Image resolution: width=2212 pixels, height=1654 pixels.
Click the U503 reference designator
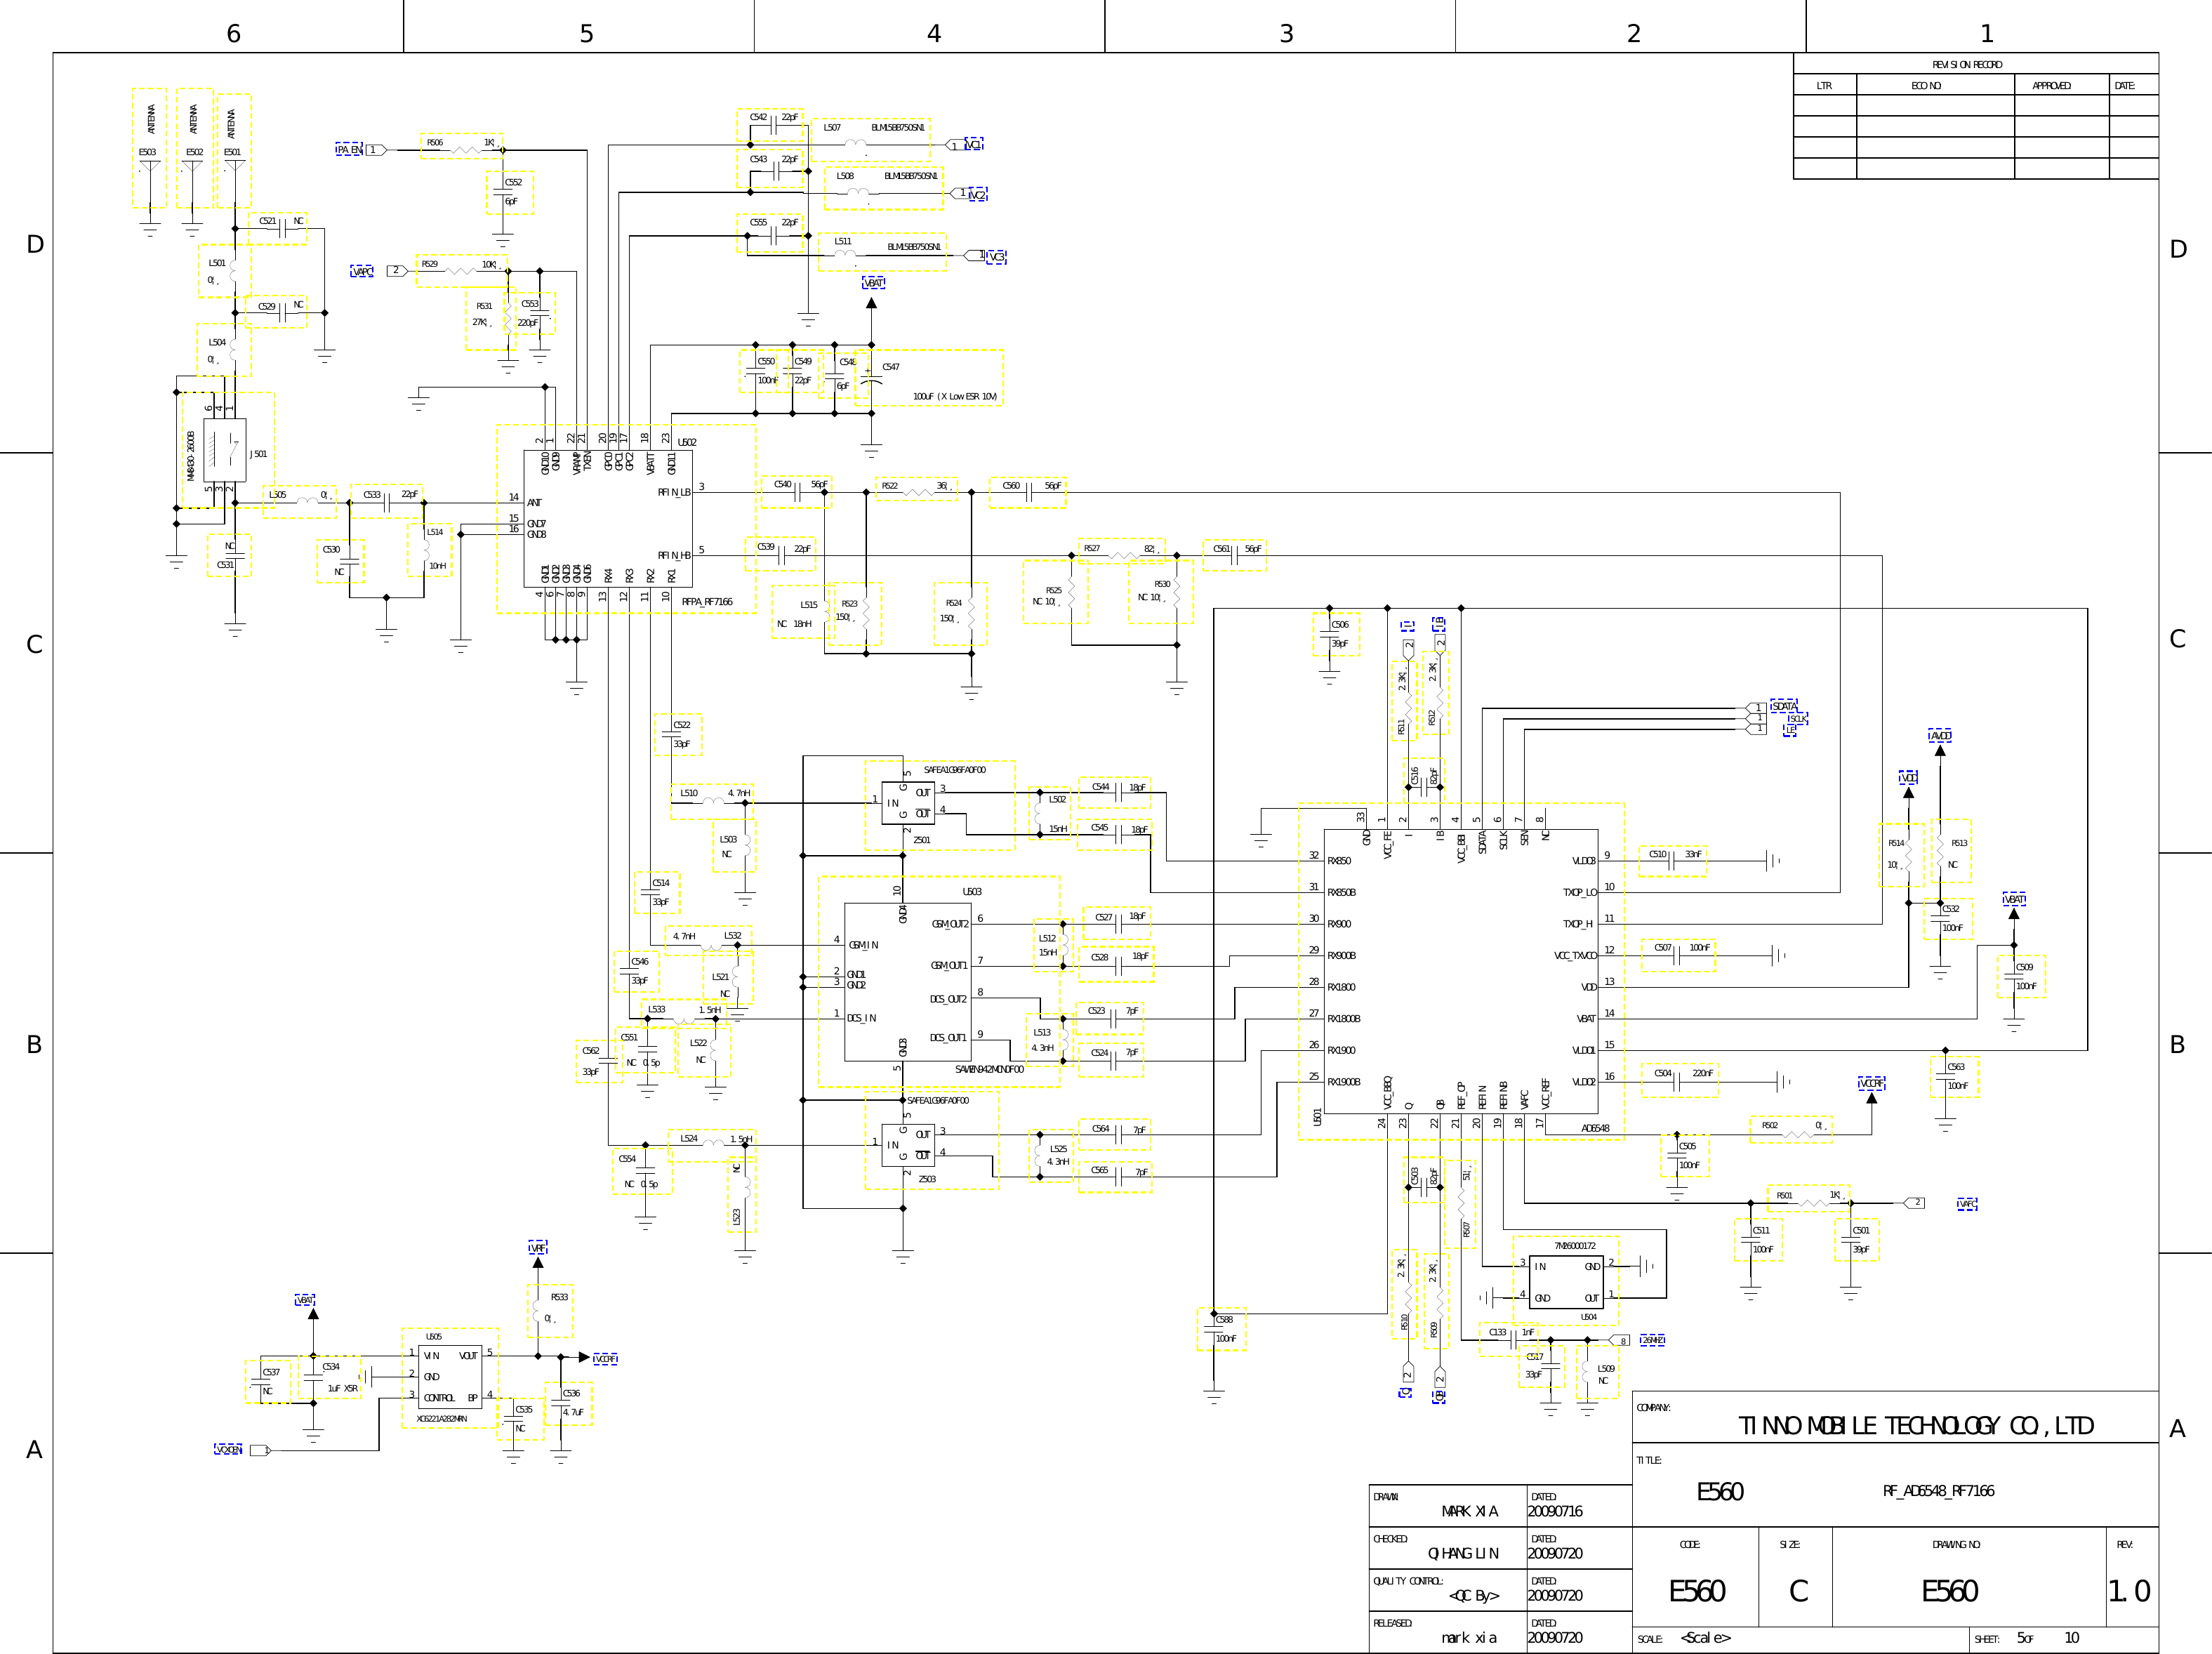point(972,891)
